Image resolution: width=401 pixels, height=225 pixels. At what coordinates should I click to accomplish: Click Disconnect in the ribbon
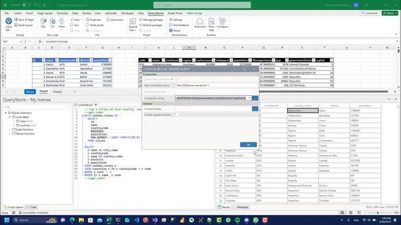pyautogui.click(x=115, y=19)
